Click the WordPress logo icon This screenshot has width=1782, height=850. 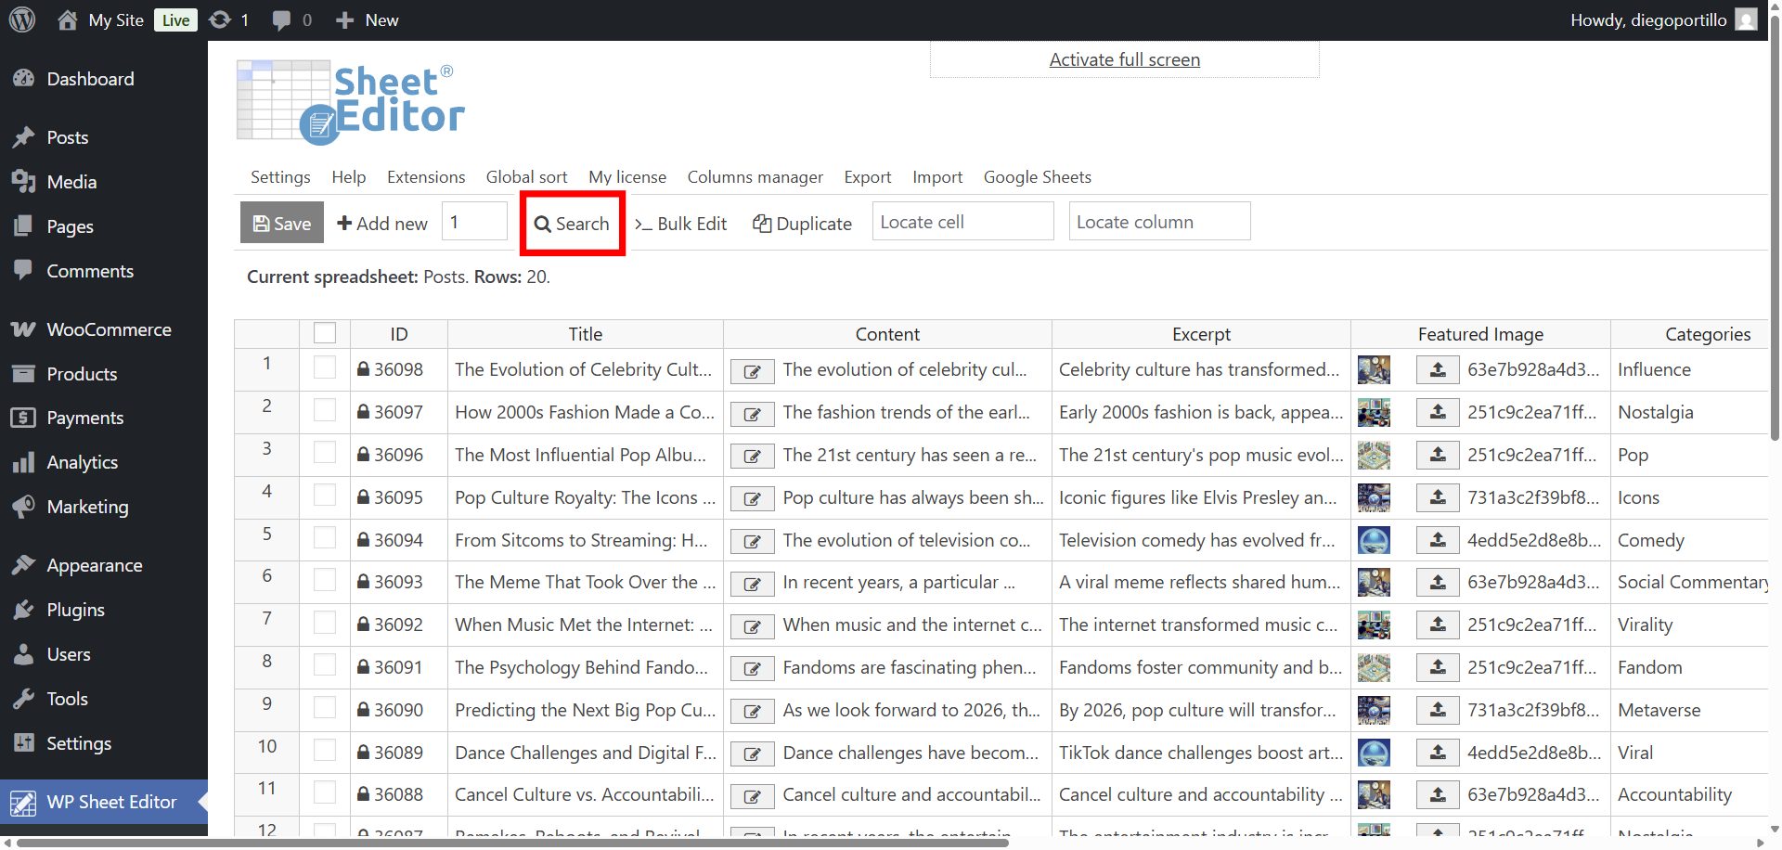[x=22, y=19]
